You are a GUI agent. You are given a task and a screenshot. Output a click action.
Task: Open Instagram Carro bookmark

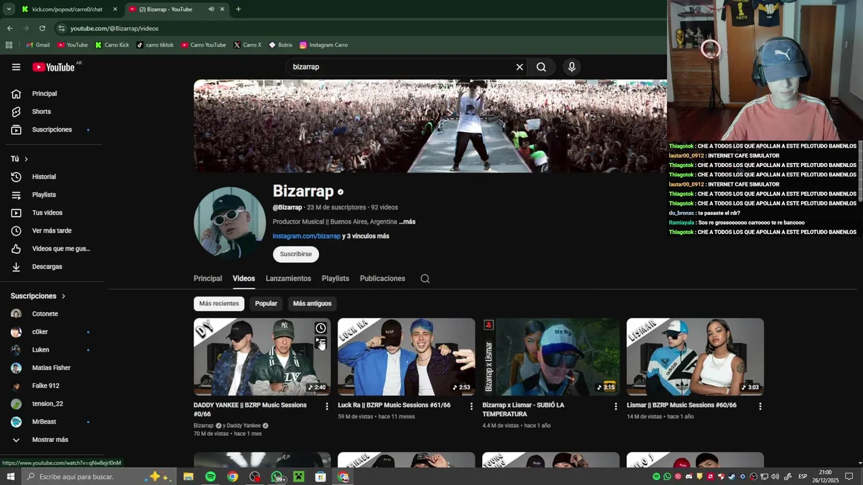click(324, 45)
